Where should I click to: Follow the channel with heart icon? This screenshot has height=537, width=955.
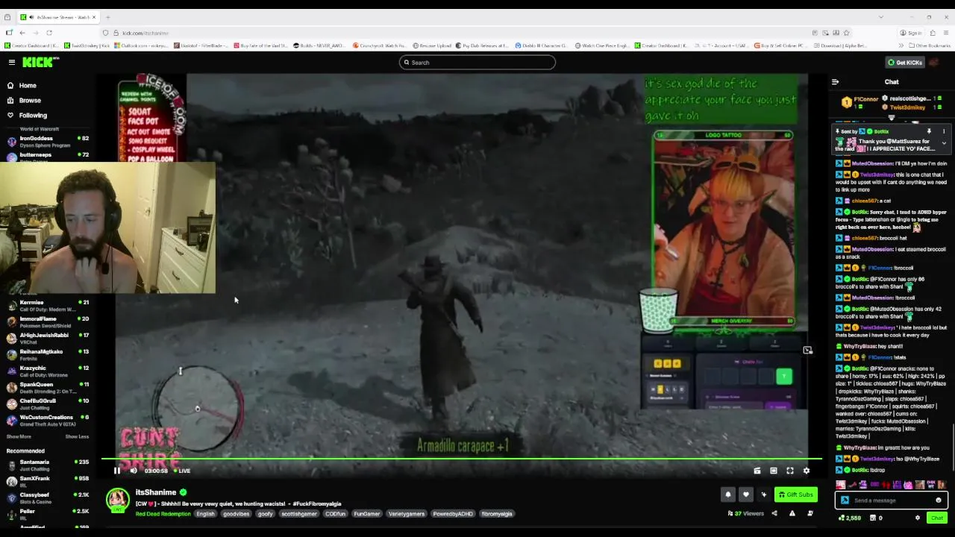(x=745, y=494)
